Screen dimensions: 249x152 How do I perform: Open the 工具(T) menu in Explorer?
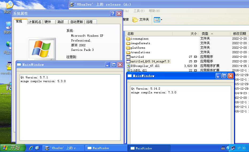[x=139, y=11]
